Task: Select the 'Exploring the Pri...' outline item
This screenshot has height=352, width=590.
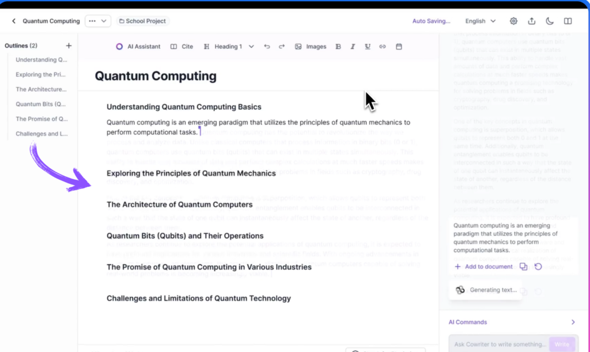Action: click(x=41, y=74)
